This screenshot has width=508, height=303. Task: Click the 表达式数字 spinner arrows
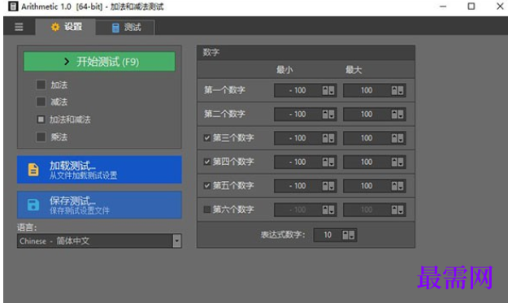349,235
